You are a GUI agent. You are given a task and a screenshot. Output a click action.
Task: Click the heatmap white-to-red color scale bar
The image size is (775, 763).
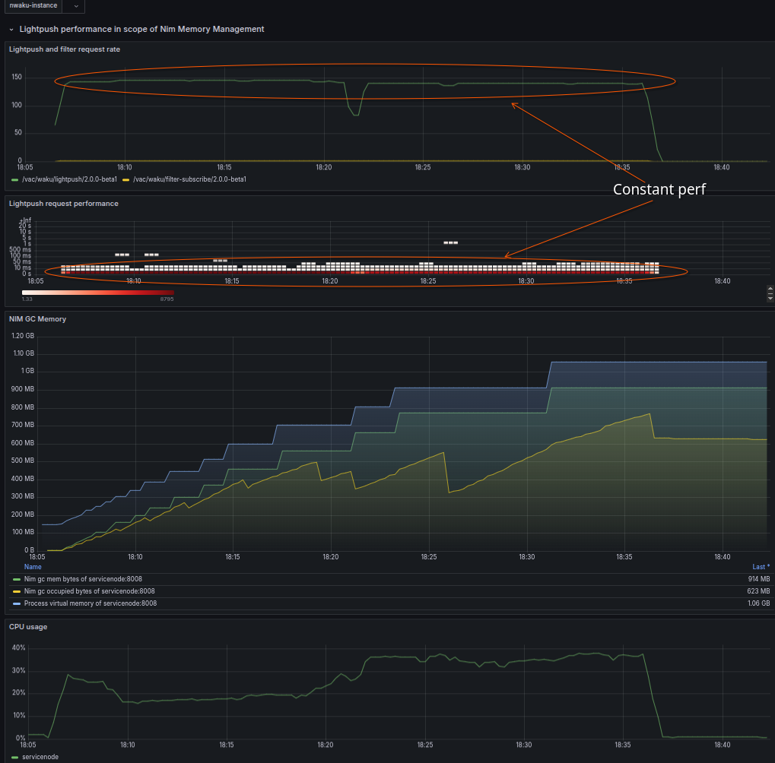coord(97,292)
